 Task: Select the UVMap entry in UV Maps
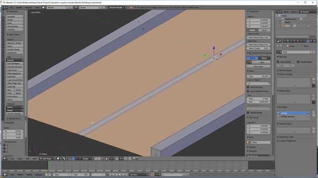pyautogui.click(x=294, y=113)
